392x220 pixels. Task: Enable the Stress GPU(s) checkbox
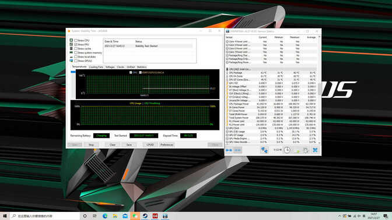coord(76,61)
